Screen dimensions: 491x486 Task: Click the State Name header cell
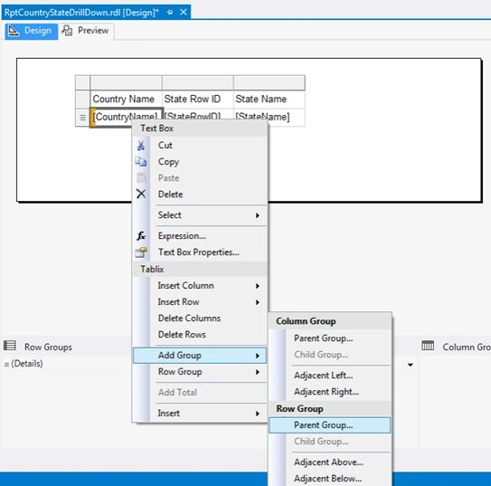point(269,100)
